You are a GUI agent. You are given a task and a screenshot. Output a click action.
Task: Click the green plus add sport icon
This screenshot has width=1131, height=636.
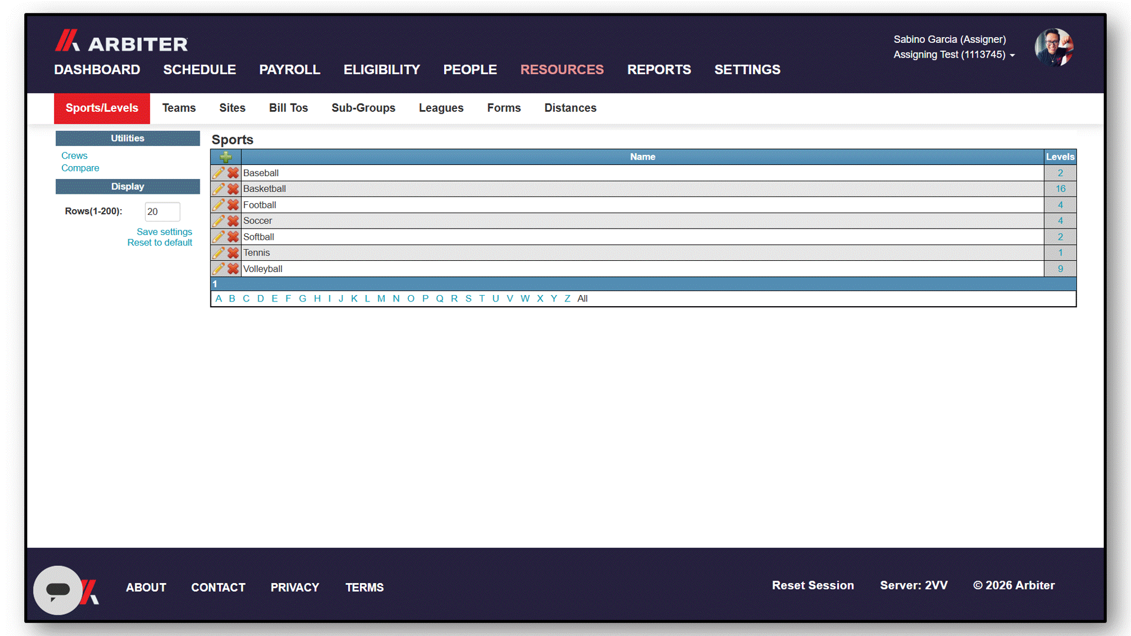(226, 157)
